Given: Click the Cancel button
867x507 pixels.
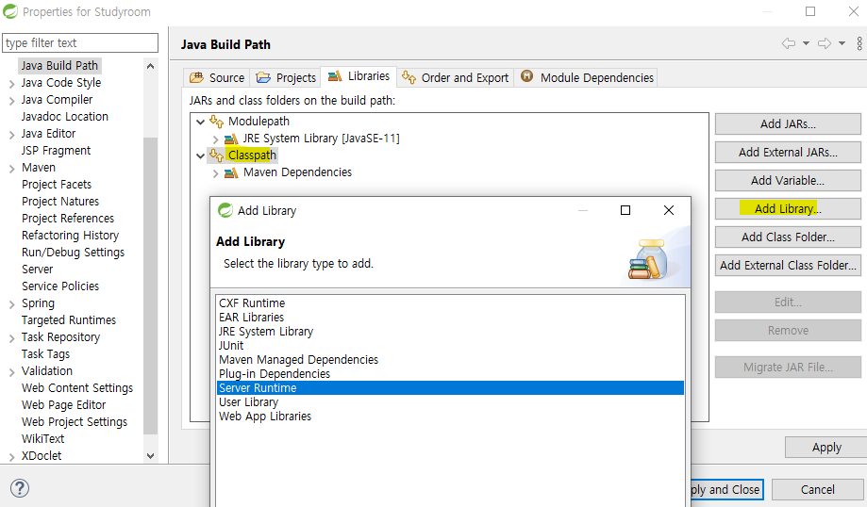Looking at the screenshot, I should tap(818, 489).
